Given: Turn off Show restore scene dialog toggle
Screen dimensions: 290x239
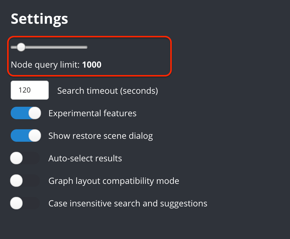Looking at the screenshot, I should click(x=26, y=136).
